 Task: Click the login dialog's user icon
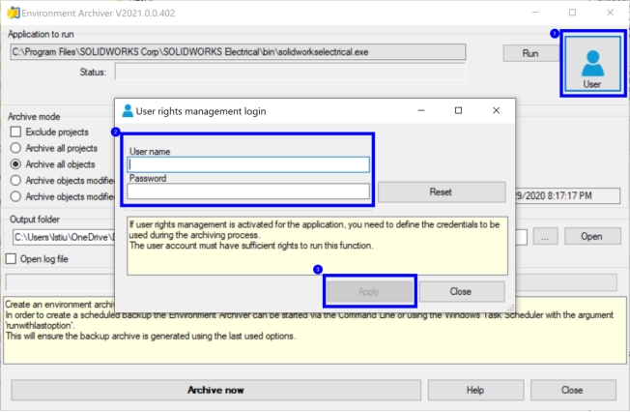tap(128, 110)
